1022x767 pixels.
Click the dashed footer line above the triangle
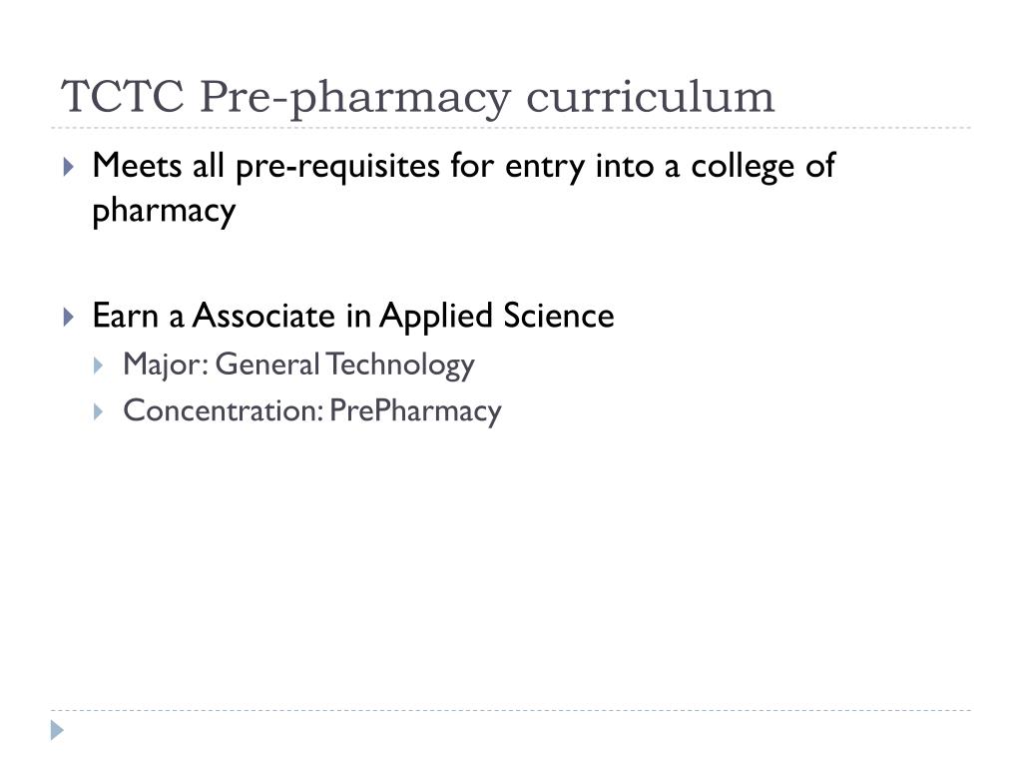511,710
